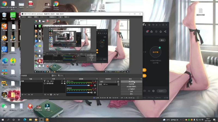Image resolution: width=218 pixels, height=122 pixels.
Task: Open the Edit(E) menu in OBS
Action: tap(30, 17)
